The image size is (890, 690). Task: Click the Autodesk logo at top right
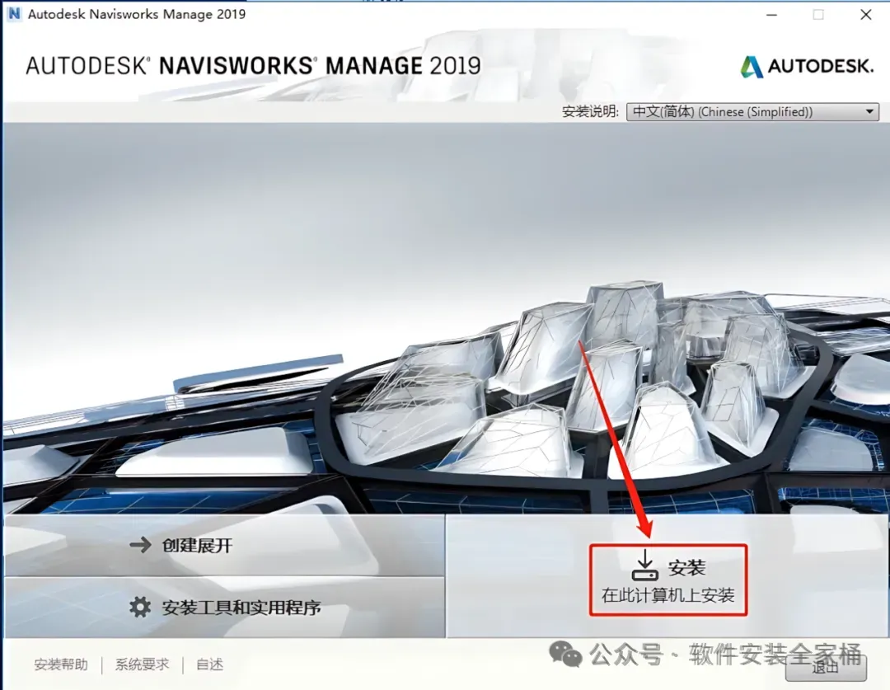coord(807,67)
